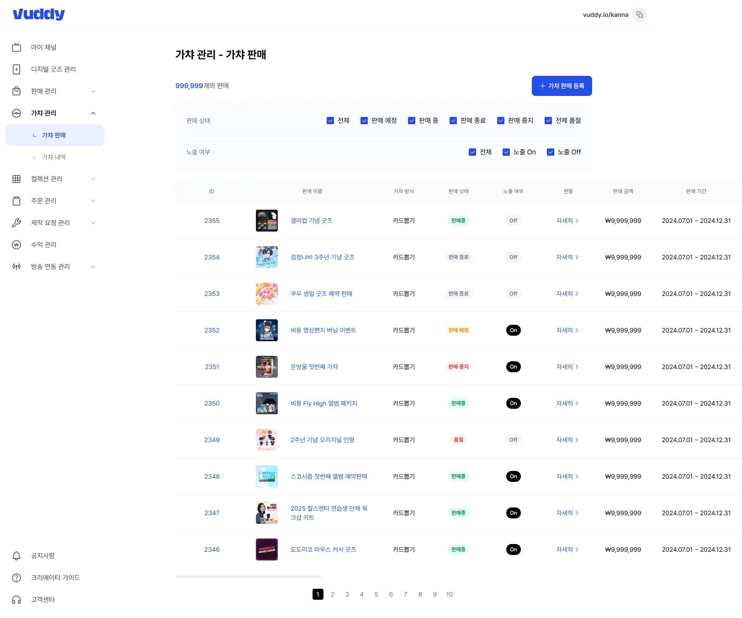Screen dimensions: 742x618
Task: Open 자세히 details for row 2354
Action: [567, 257]
